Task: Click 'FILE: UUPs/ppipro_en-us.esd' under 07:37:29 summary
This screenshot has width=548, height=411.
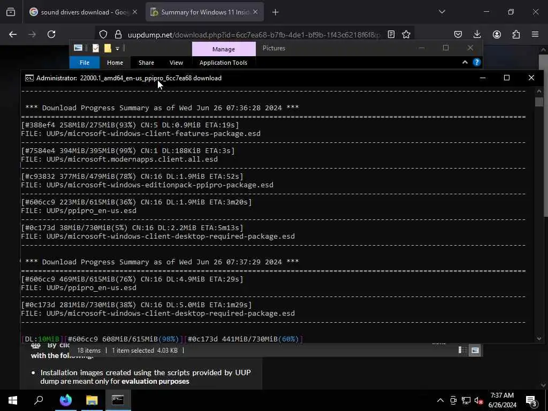Action: (x=79, y=287)
